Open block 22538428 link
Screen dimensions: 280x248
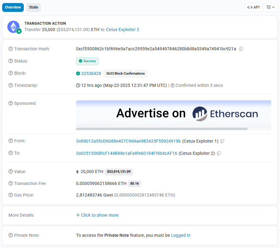[91, 73]
